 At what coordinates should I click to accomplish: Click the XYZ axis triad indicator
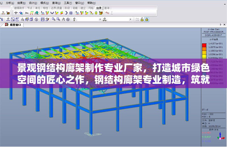click(221, 137)
